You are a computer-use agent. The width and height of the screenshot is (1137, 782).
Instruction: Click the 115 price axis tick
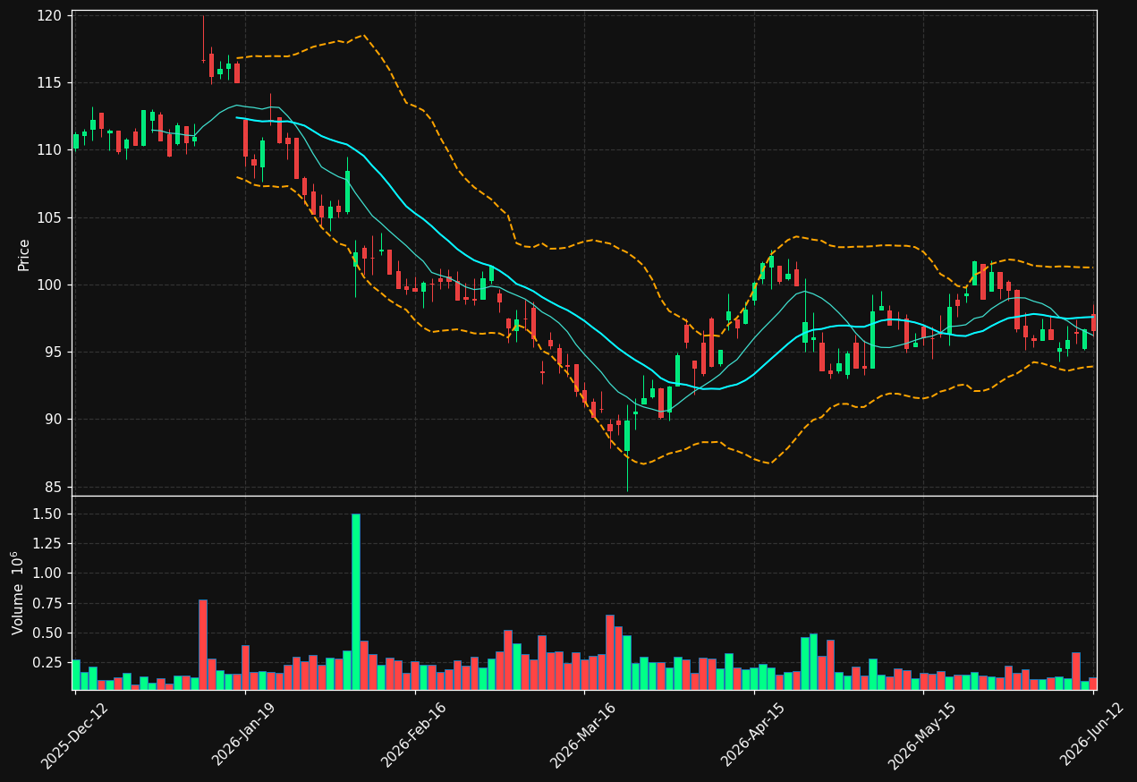[x=49, y=82]
